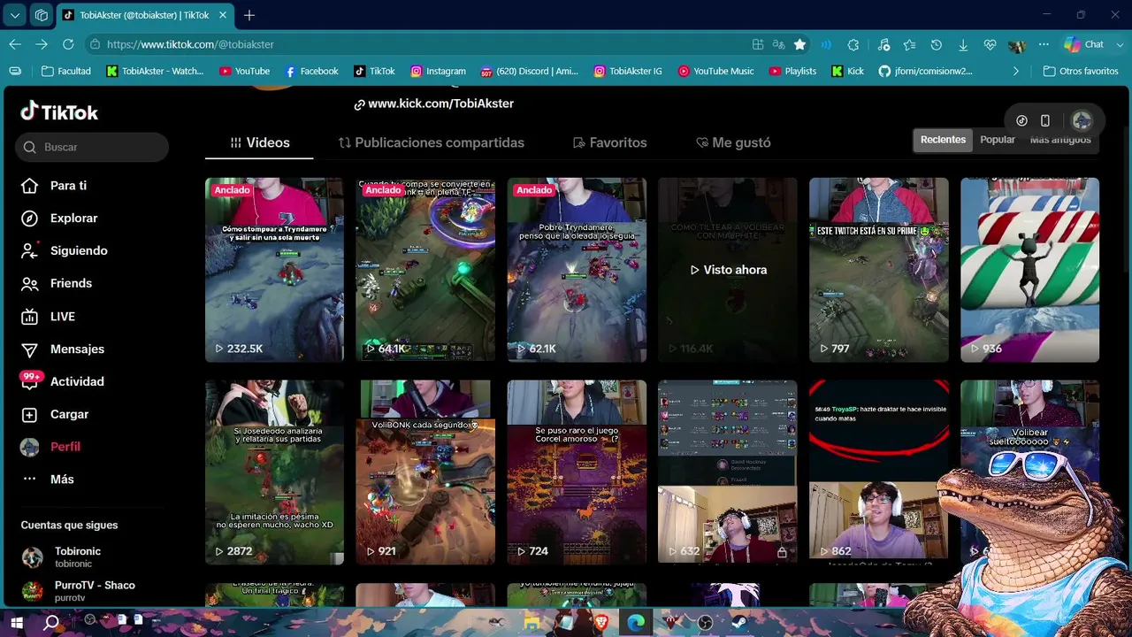Open the browser Downloads icon
The height and width of the screenshot is (637, 1132).
tap(963, 44)
